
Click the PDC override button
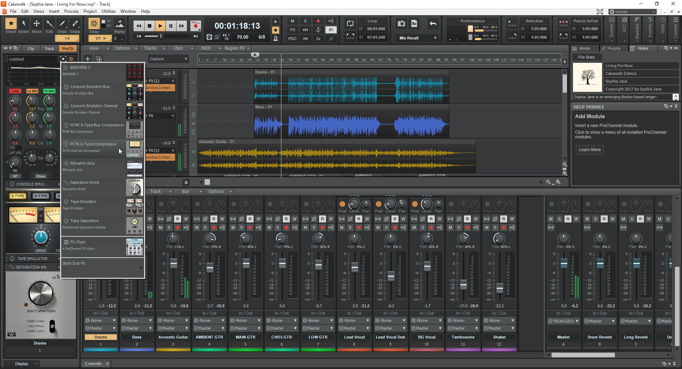pyautogui.click(x=292, y=39)
